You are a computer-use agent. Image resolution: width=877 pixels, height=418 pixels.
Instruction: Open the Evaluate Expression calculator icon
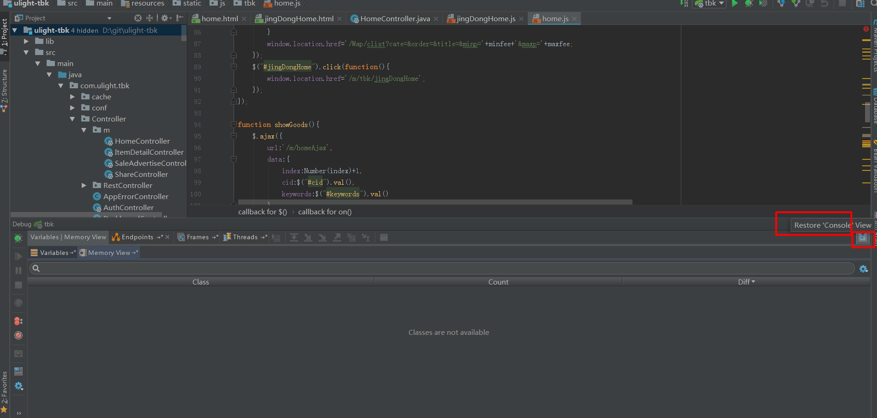[383, 237]
